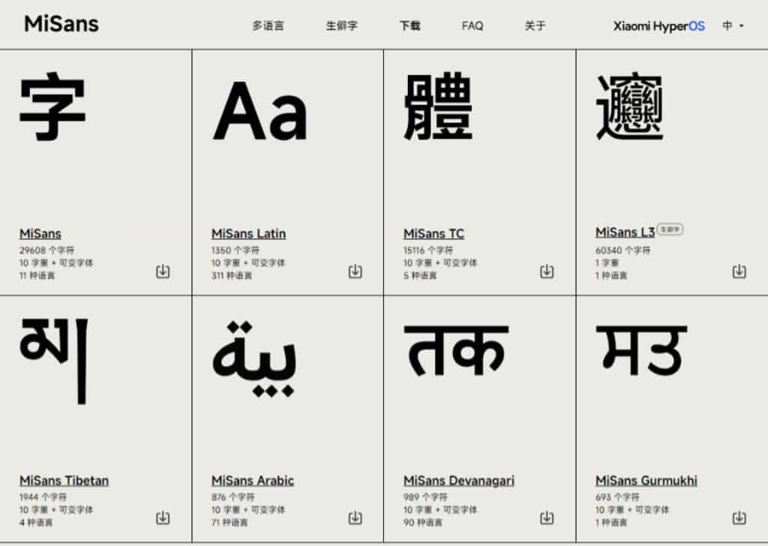Click the text '5 种语言'
768x546 pixels.
(420, 276)
